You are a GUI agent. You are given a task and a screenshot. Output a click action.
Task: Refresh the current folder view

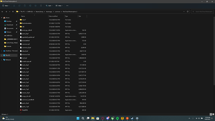188,12
